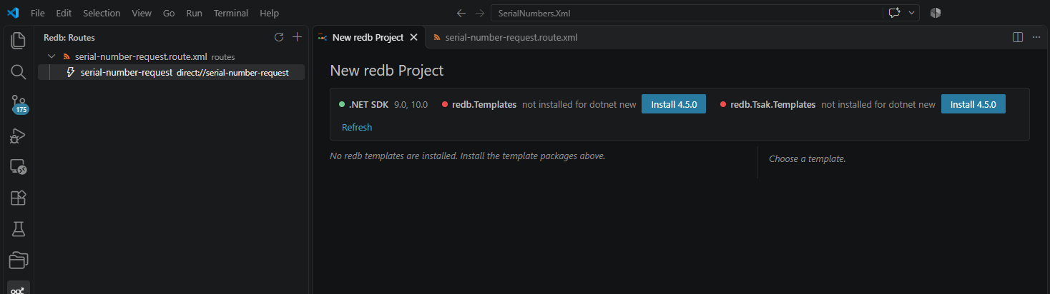Open the Extensions view
Viewport: 1050px width, 294px height.
point(18,198)
